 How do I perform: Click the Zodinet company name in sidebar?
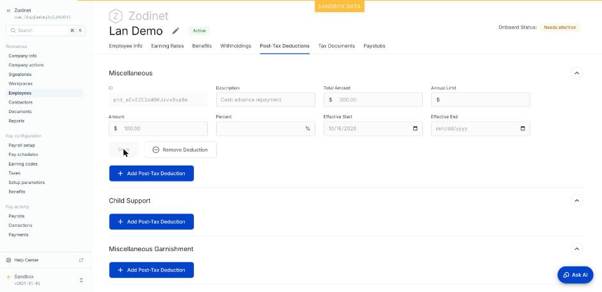(x=22, y=10)
